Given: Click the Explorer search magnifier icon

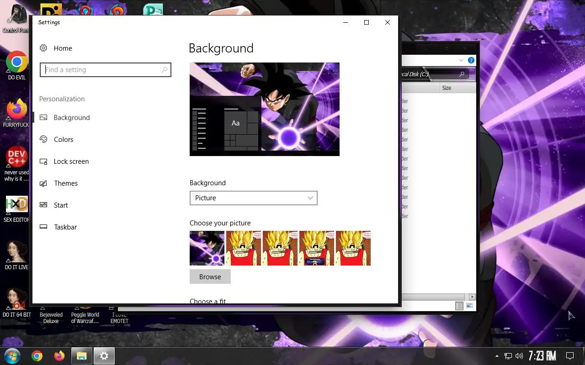Looking at the screenshot, I should coord(462,74).
